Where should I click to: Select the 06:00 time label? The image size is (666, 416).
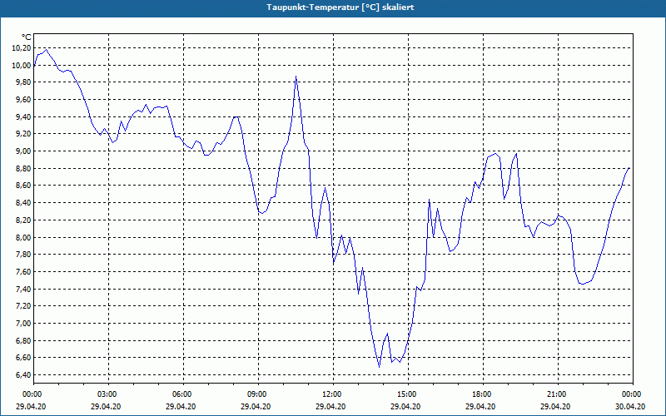point(183,394)
